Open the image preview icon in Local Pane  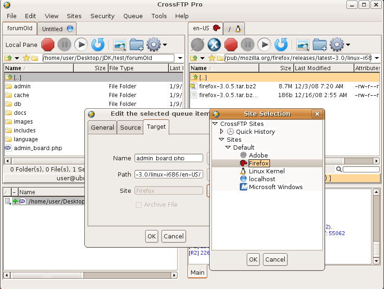click(x=120, y=45)
